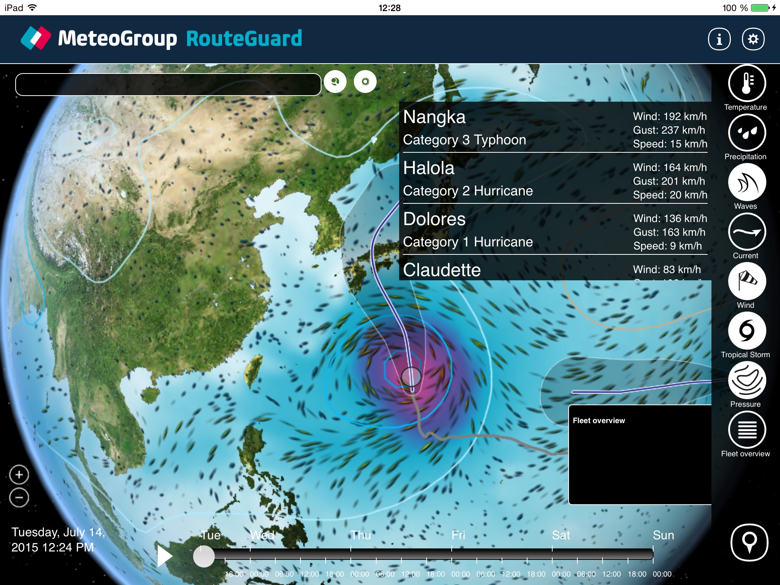Tap the location pin icon

click(749, 542)
